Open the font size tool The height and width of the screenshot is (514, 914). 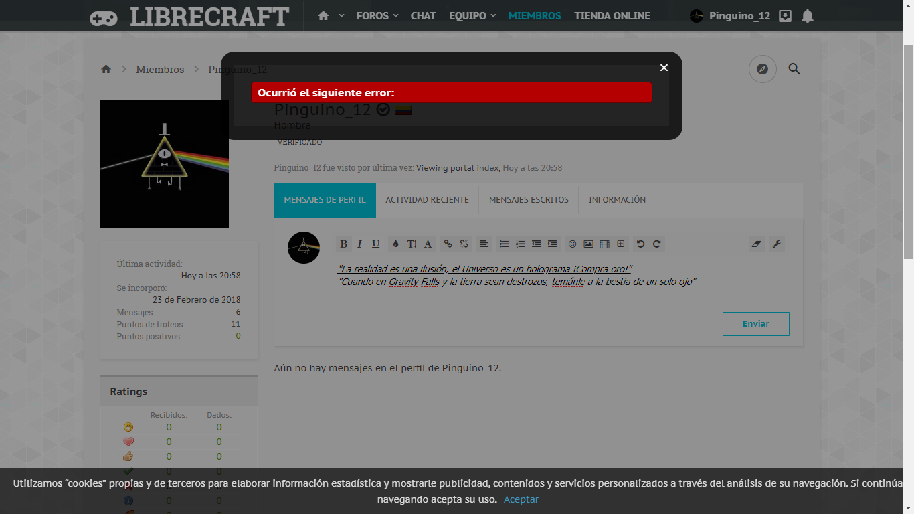pos(412,244)
